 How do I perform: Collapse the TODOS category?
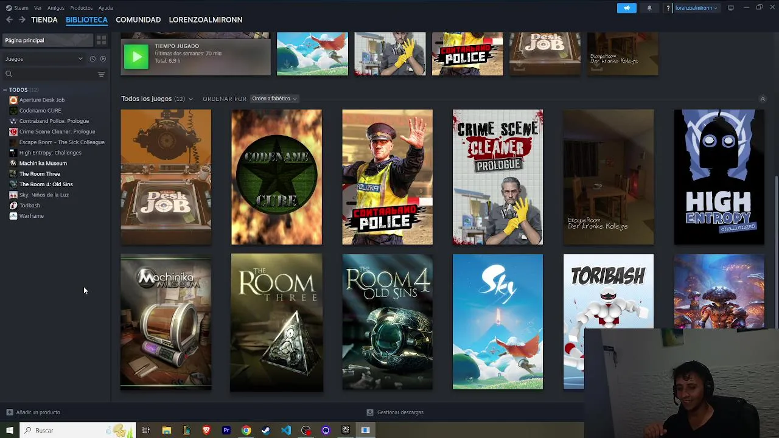(5, 90)
